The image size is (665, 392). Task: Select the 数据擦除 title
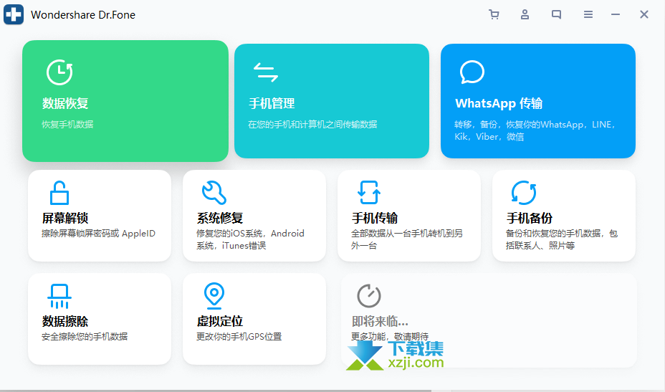tap(65, 321)
